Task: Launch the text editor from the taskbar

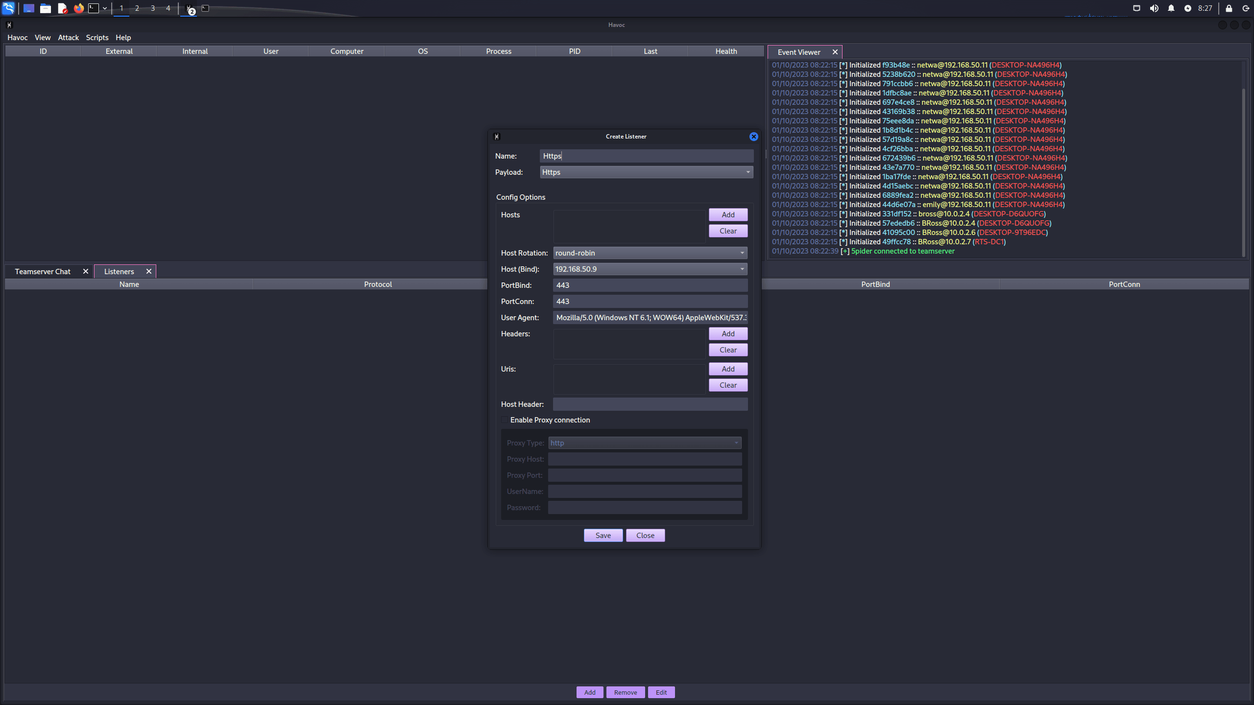Action: (62, 8)
